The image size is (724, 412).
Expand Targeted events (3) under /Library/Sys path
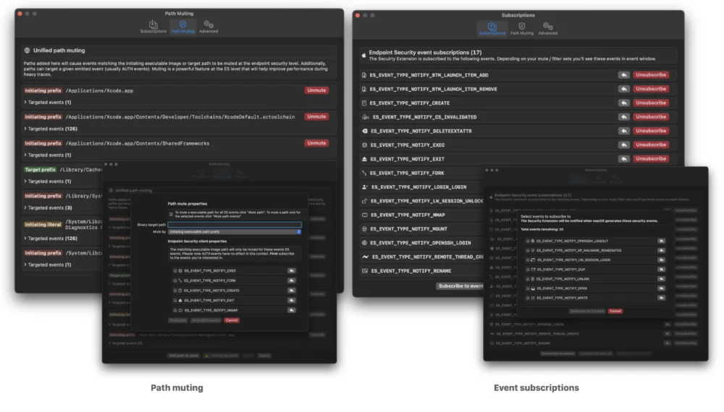coord(48,208)
